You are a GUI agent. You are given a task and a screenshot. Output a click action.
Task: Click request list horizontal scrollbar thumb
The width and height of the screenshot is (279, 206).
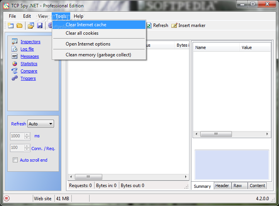[88, 177]
